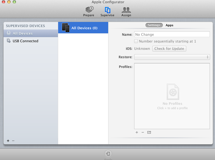The width and height of the screenshot is (215, 160).
Task: Switch to the Assign section
Action: (126, 12)
